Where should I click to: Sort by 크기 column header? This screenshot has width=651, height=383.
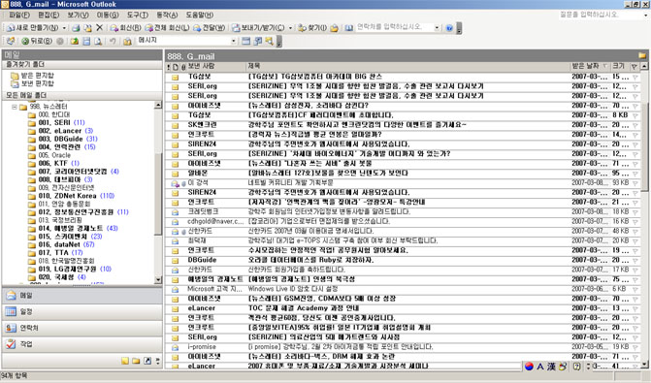pyautogui.click(x=620, y=66)
